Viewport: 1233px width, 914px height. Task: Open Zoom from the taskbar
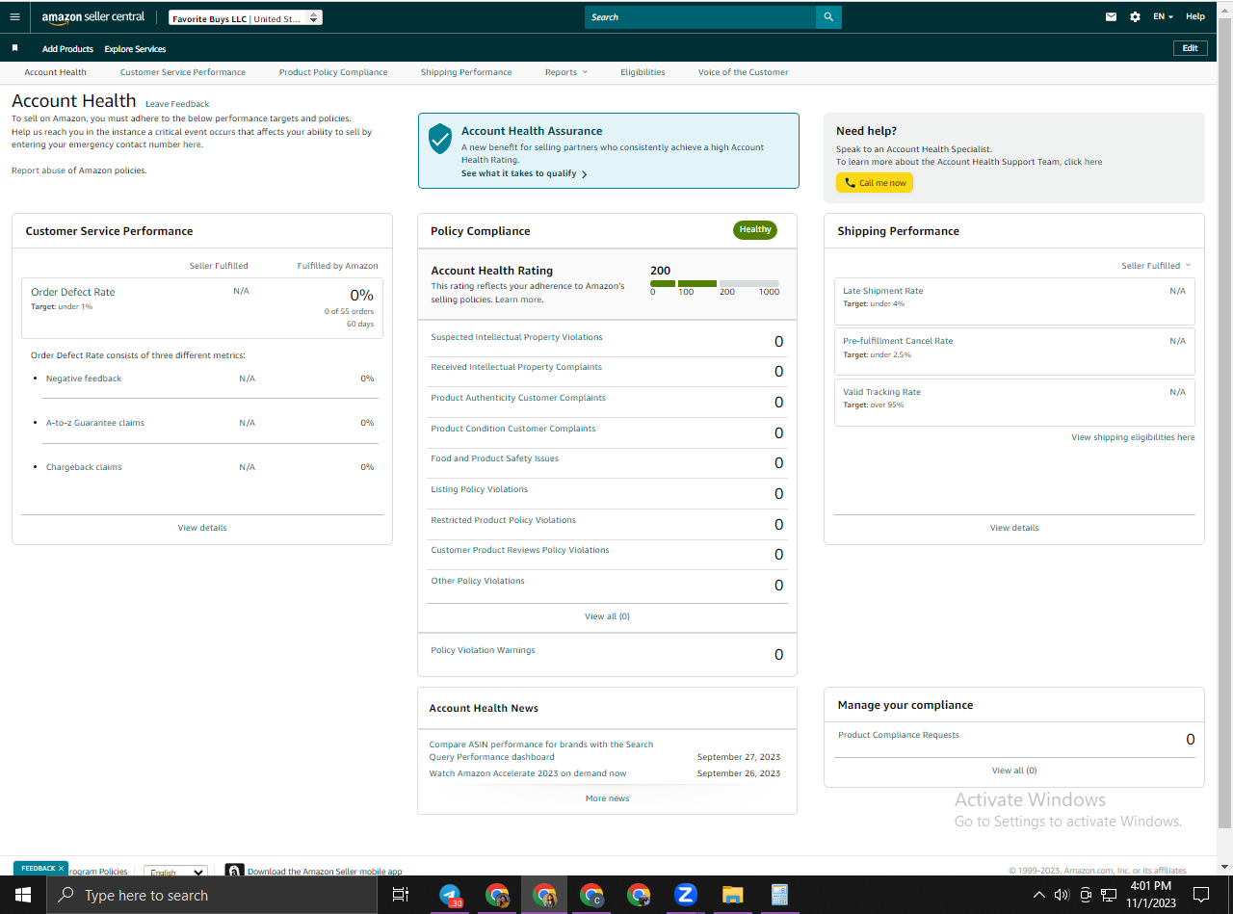tap(685, 895)
